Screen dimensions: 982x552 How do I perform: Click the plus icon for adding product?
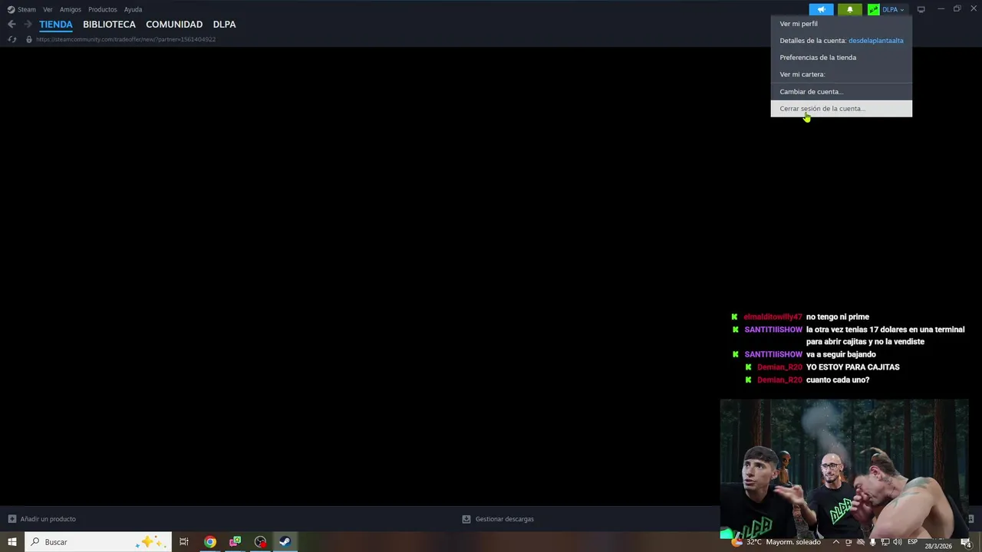tap(12, 519)
